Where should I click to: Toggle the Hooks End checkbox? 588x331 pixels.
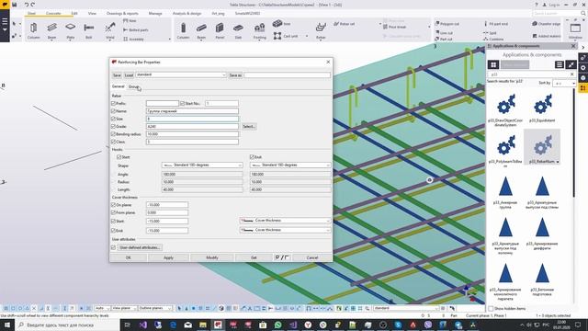click(252, 157)
